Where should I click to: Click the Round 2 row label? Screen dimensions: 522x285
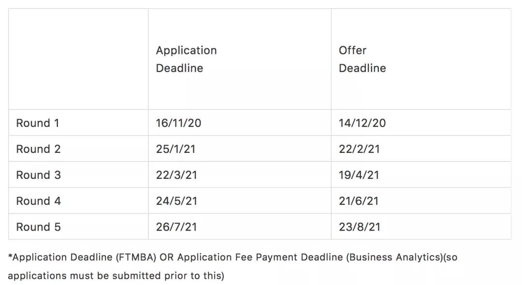click(x=39, y=149)
